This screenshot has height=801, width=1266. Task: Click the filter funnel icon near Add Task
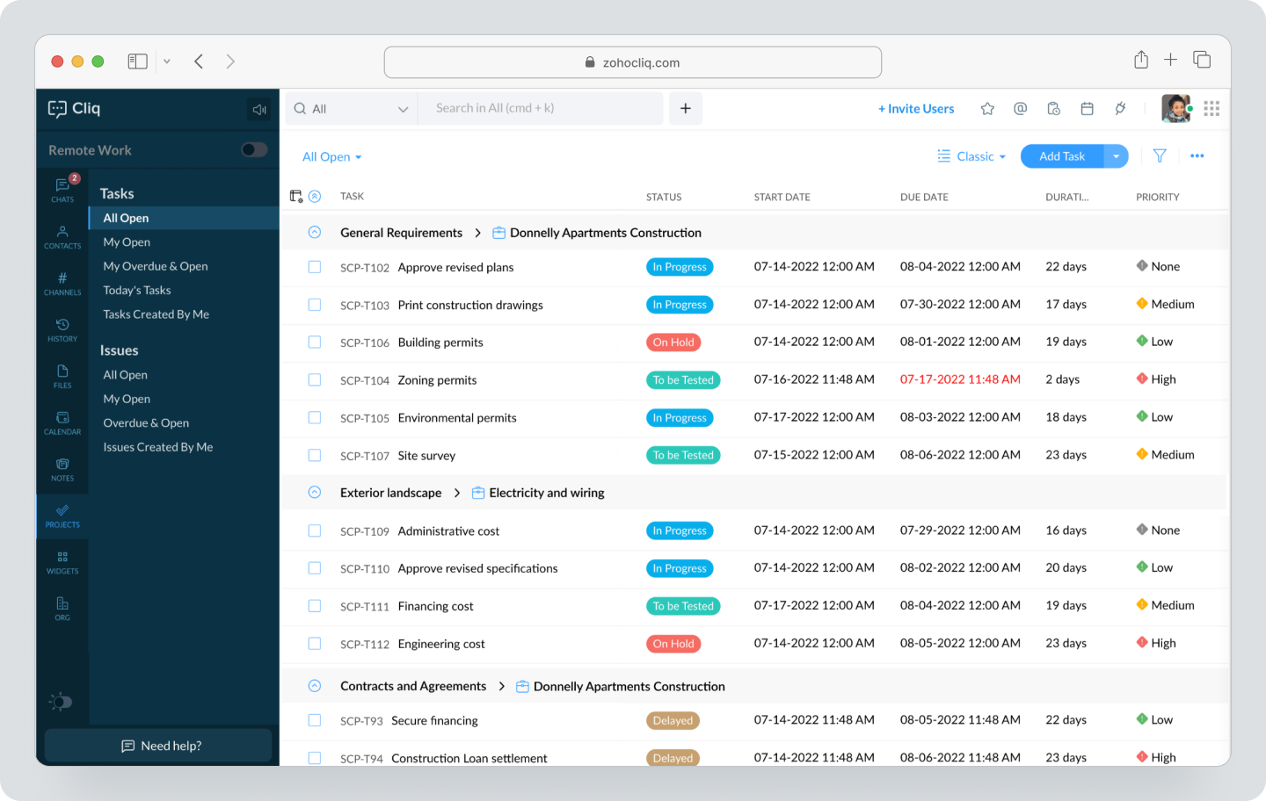click(1159, 155)
